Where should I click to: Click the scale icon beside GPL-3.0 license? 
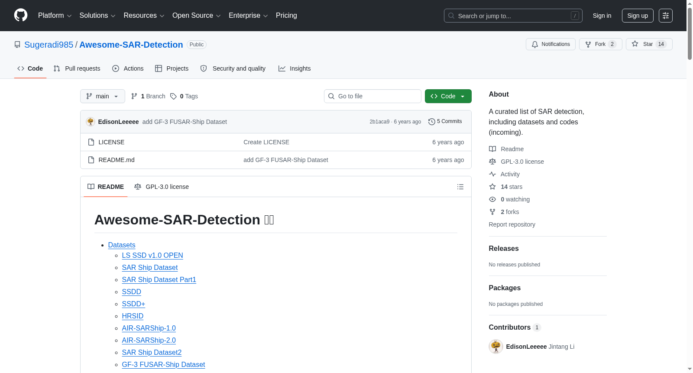[492, 162]
